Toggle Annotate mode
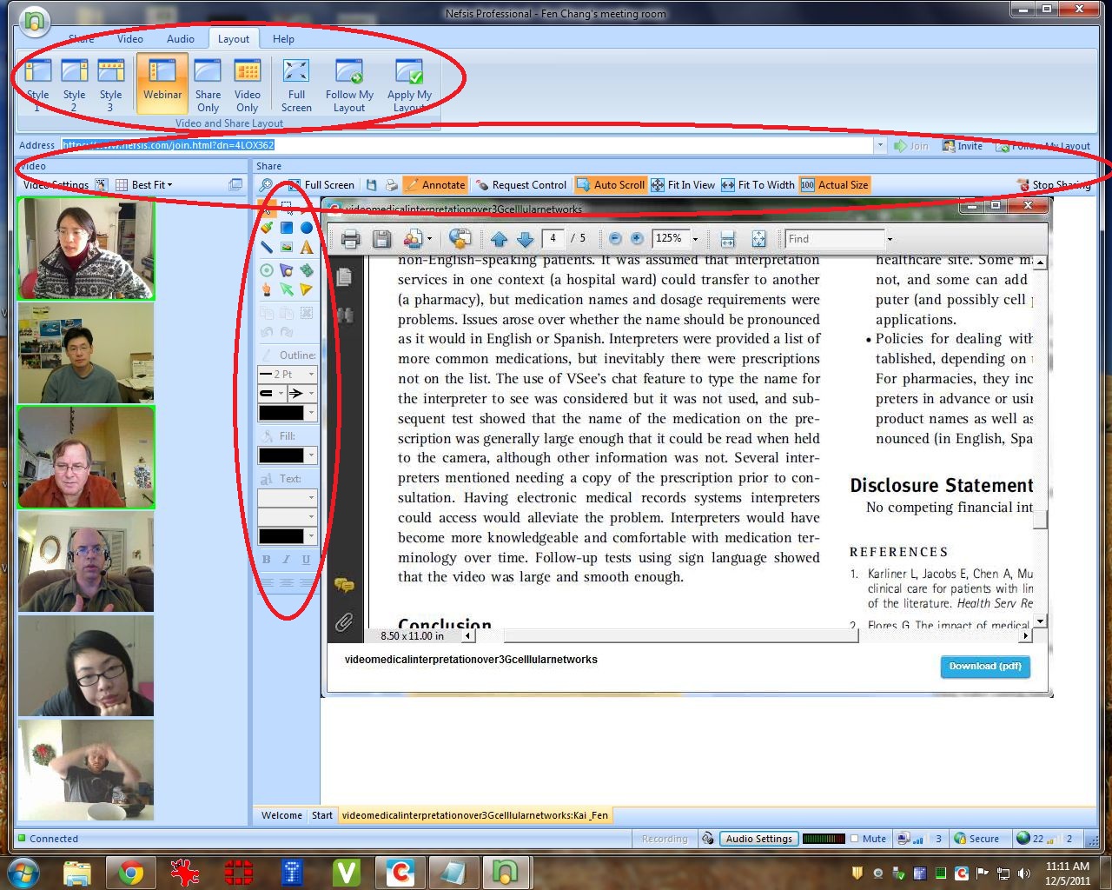1112x890 pixels. pos(434,185)
